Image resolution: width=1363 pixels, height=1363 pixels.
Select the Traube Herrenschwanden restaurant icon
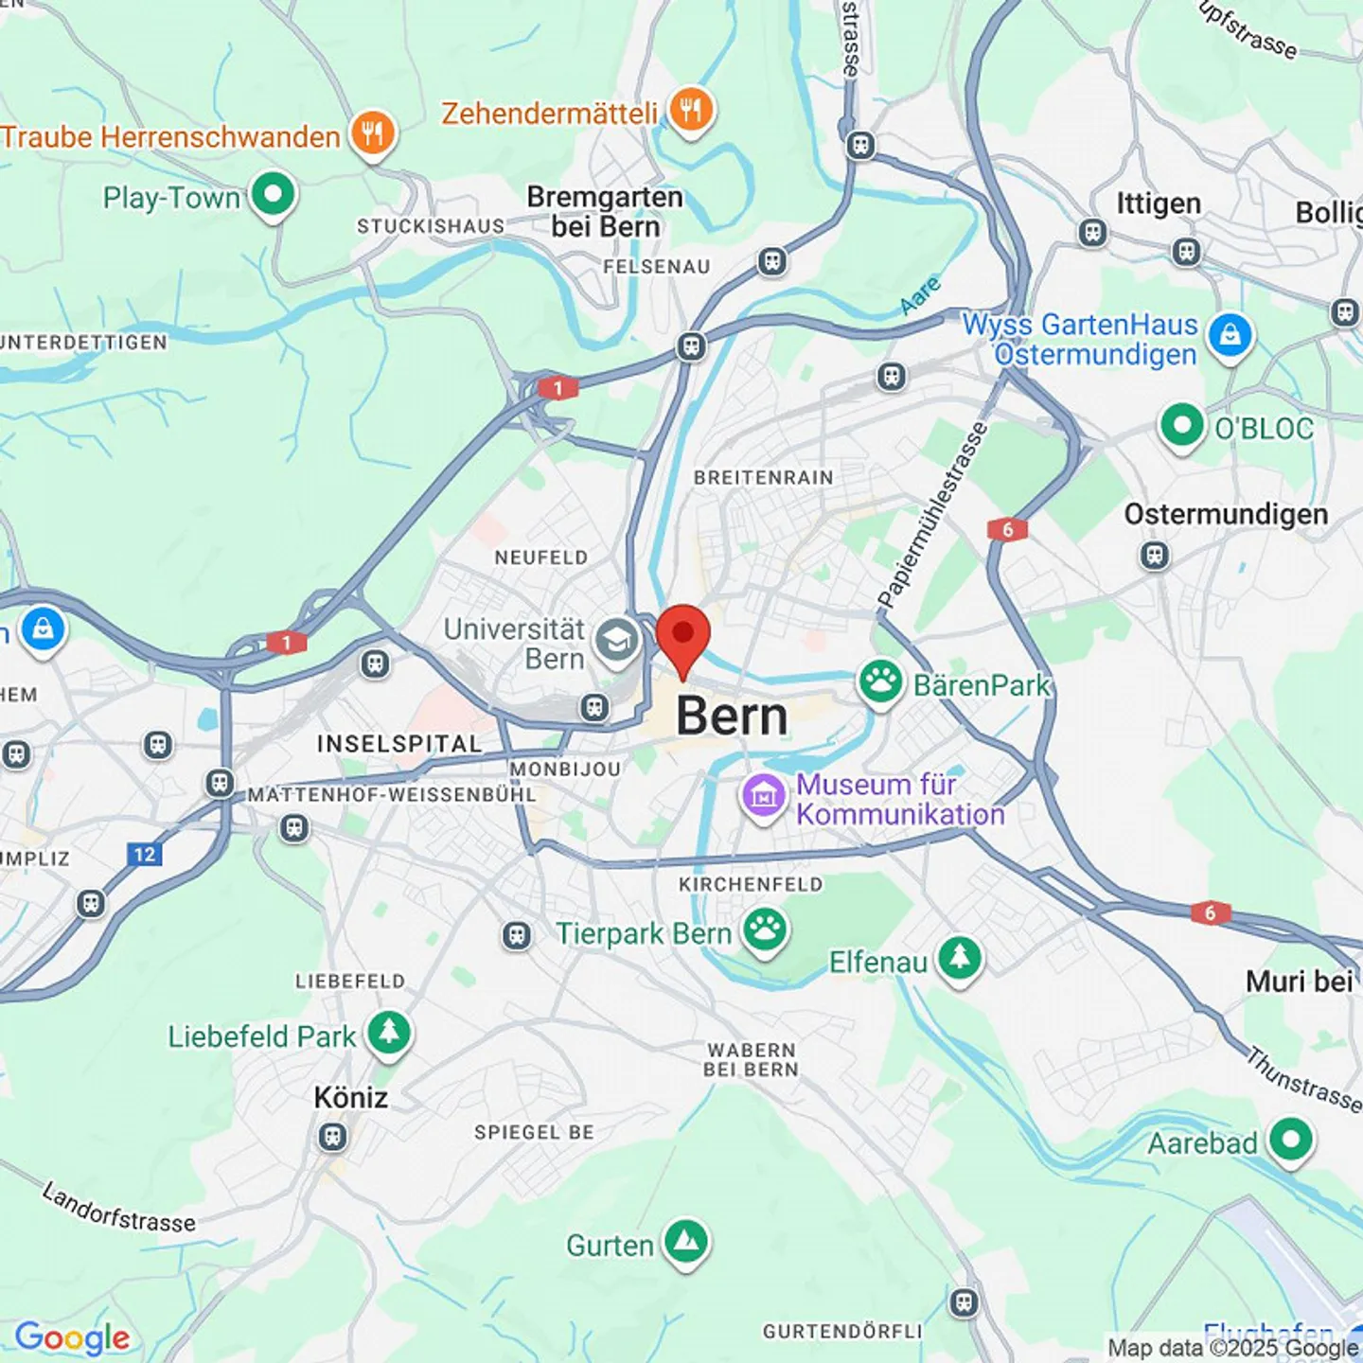click(x=373, y=135)
